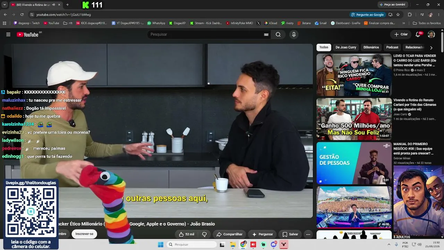Screen dimensions: 444x250
Task: Open the tab search dropdown arrow
Action: coord(5,5)
